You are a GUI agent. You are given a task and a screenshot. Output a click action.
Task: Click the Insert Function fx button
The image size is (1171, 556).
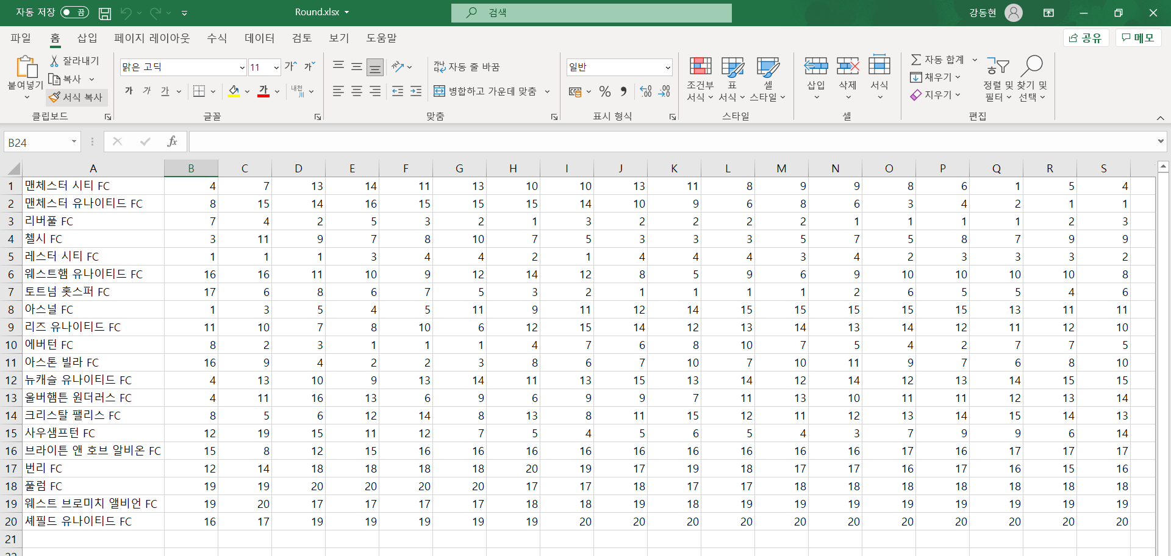(172, 142)
